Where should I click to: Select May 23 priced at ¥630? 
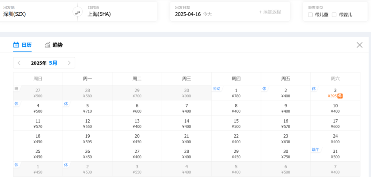[286, 139]
